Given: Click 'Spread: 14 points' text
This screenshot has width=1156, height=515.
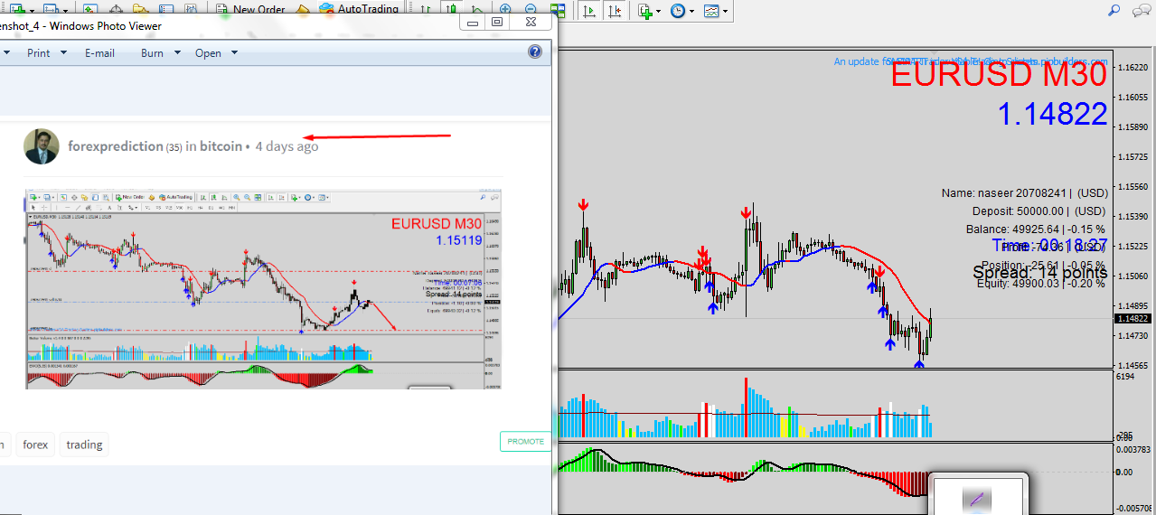Looking at the screenshot, I should [1040, 272].
